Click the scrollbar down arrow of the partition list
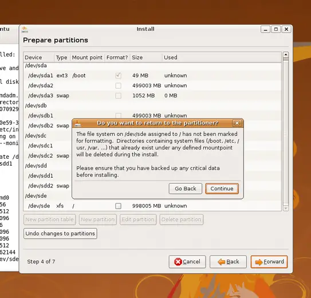 coord(286,209)
